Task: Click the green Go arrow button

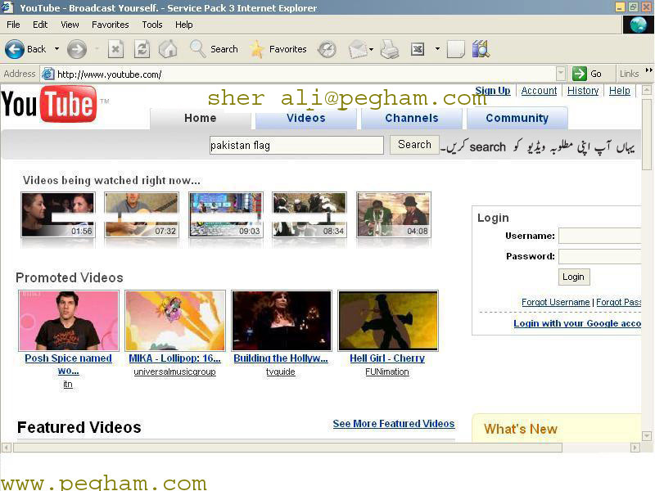Action: (x=580, y=74)
